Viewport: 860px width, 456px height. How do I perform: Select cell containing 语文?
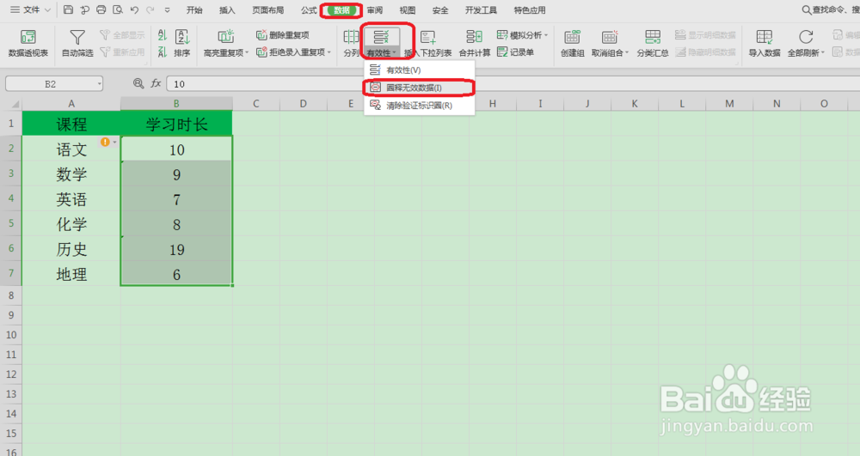(71, 149)
